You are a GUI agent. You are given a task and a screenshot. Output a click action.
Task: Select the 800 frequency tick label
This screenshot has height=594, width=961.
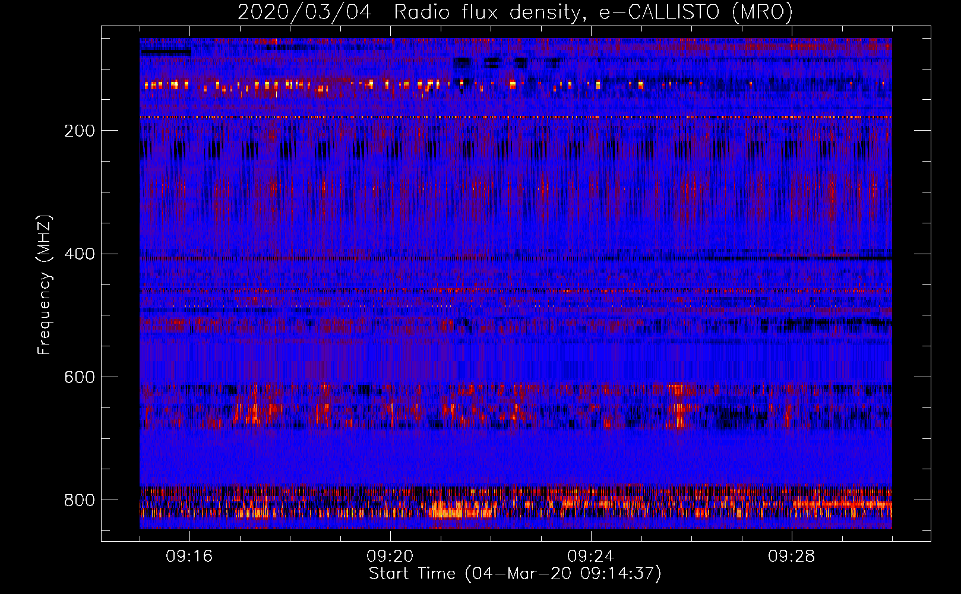(x=80, y=500)
